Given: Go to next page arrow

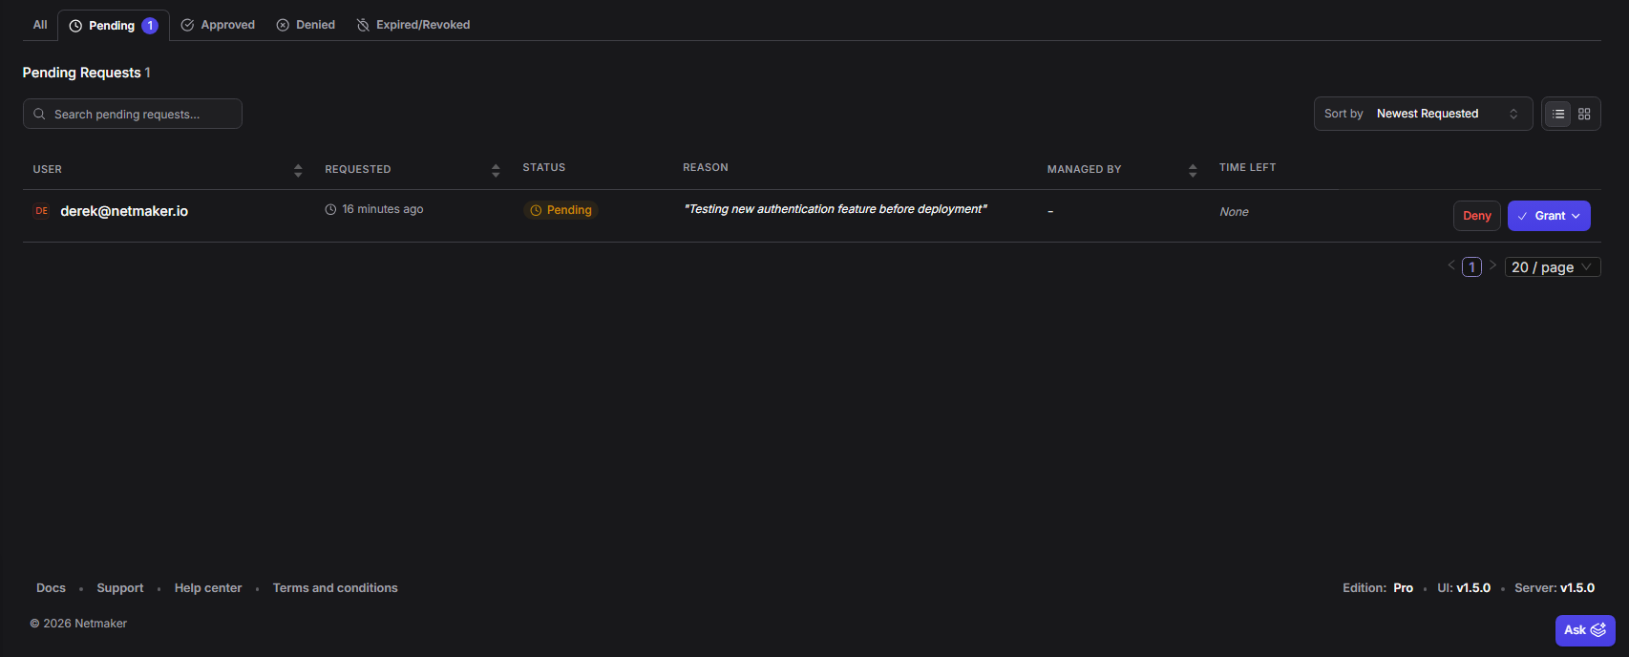Looking at the screenshot, I should pyautogui.click(x=1492, y=265).
